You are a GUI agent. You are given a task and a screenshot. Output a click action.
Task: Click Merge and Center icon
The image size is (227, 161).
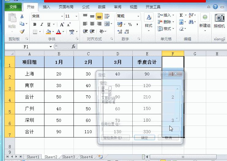click(107, 24)
